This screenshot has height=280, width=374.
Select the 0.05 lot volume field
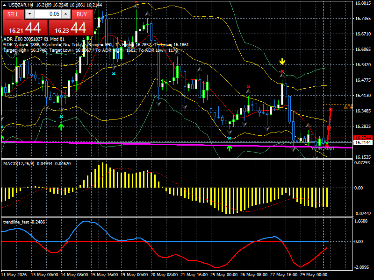(48, 14)
